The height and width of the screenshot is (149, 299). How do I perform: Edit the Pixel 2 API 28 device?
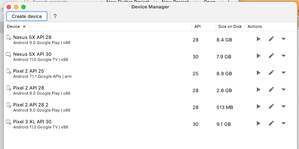pos(271,90)
